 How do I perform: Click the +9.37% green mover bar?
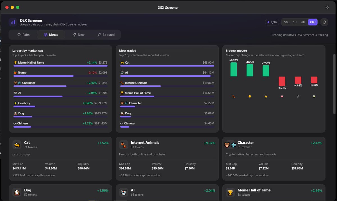pyautogui.click(x=234, y=69)
